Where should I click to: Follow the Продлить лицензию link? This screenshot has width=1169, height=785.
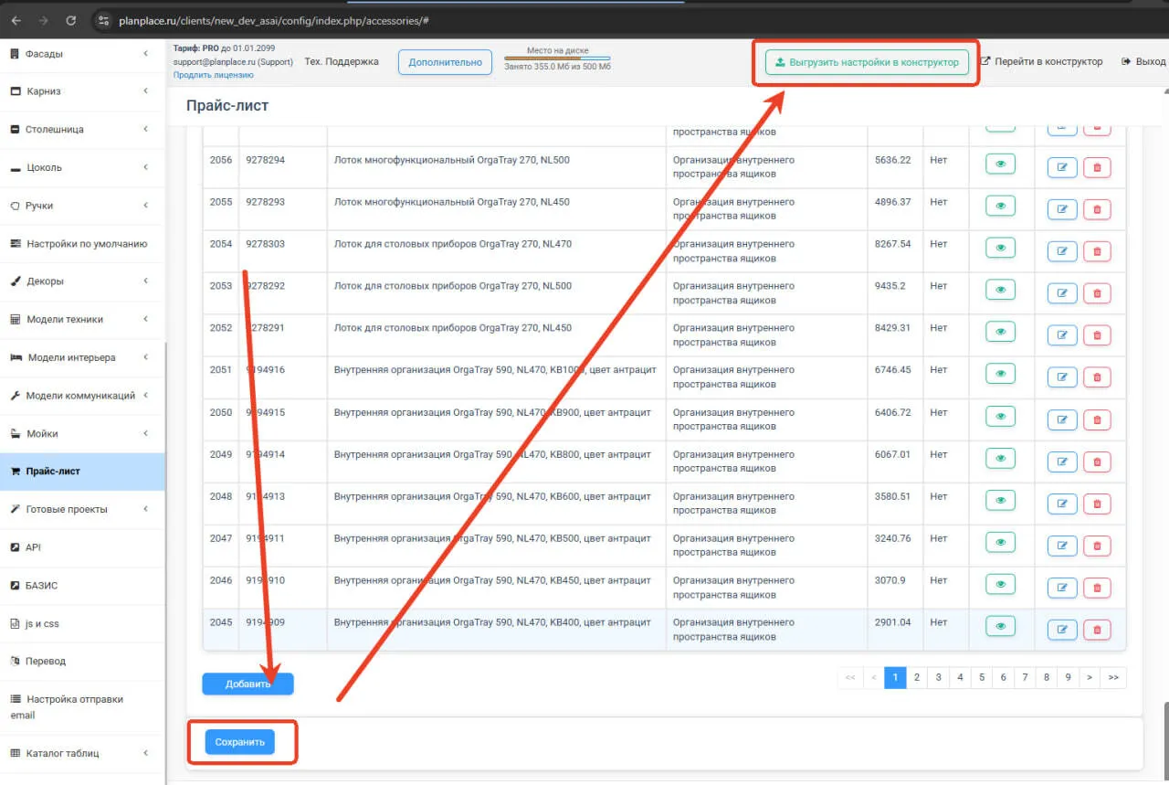pos(214,75)
